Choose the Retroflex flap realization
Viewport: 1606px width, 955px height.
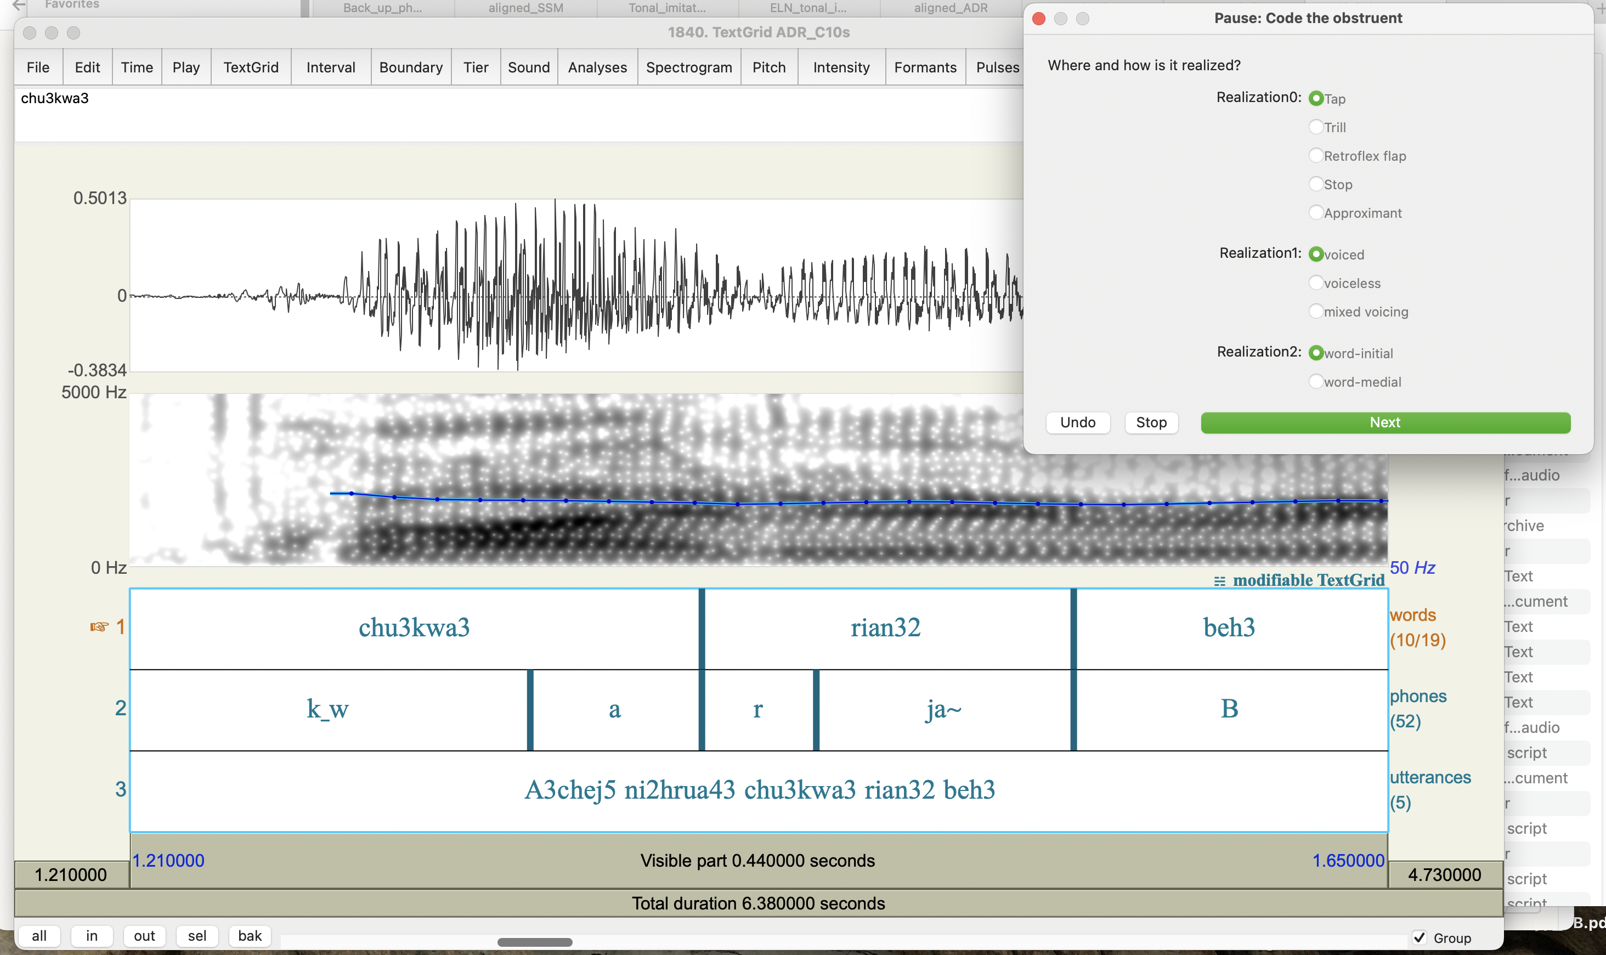[1316, 156]
